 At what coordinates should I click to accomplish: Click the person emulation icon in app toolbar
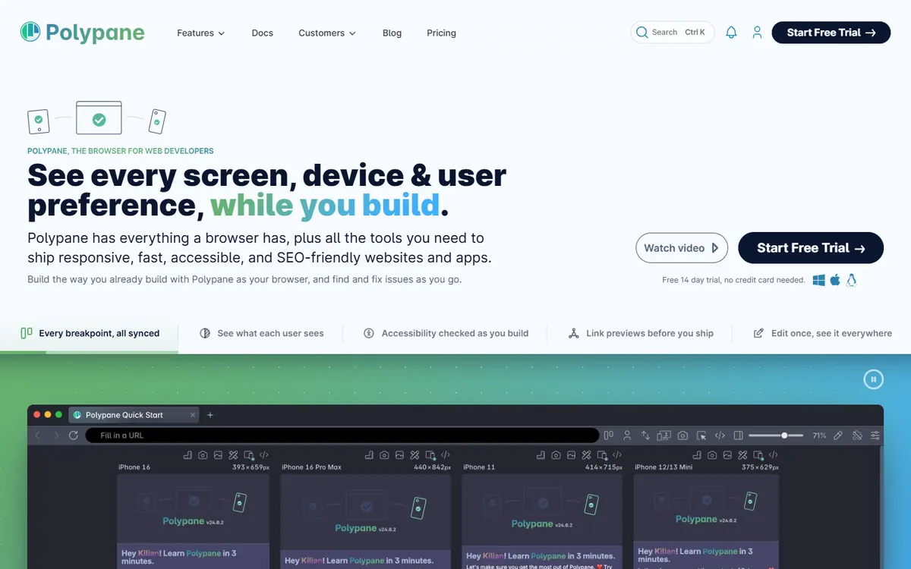point(627,435)
